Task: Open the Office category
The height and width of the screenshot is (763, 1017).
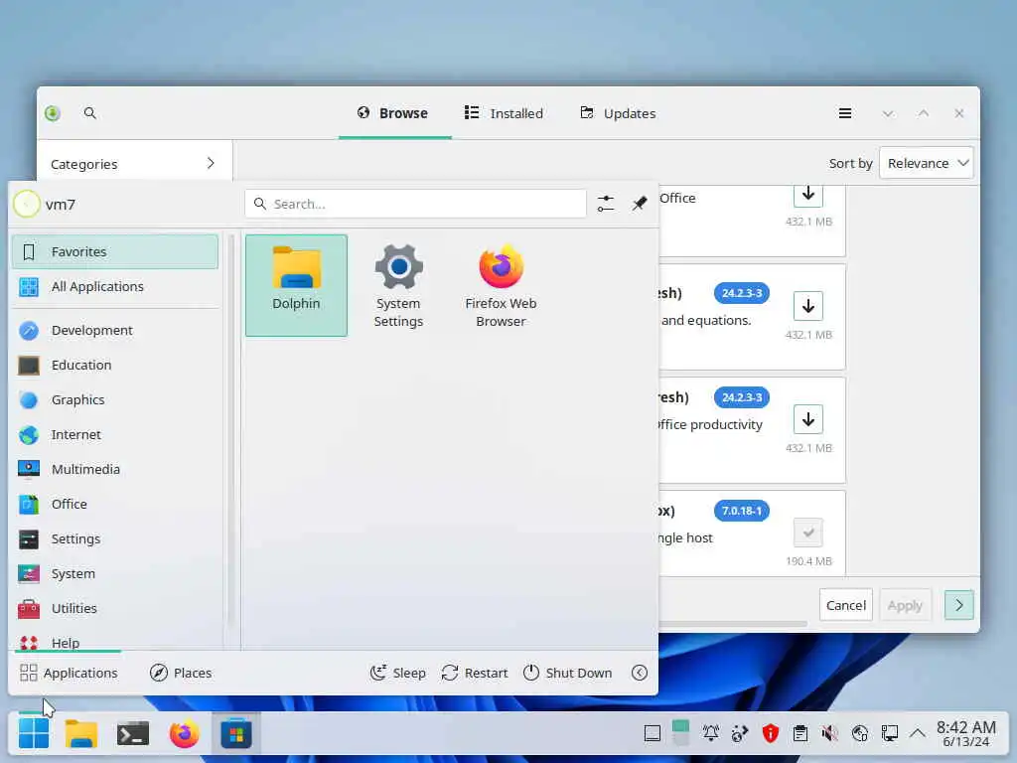Action: (115, 504)
